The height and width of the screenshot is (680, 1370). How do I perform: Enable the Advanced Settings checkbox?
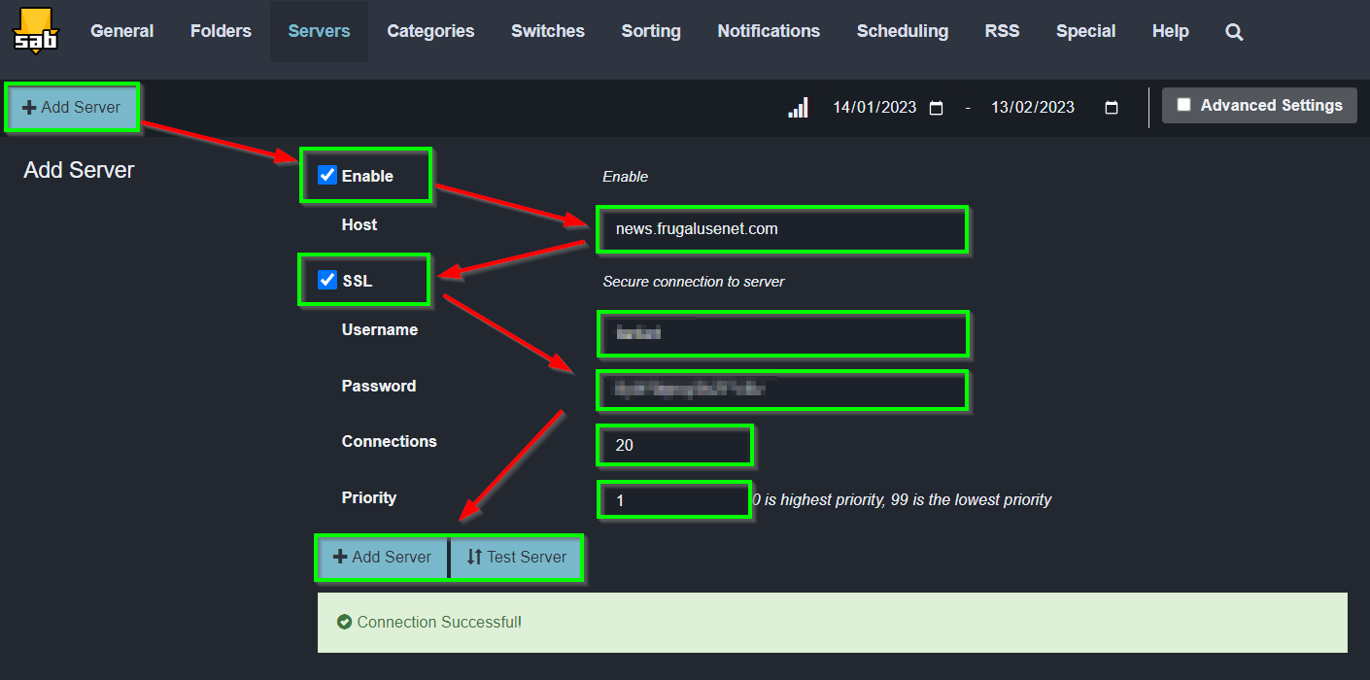pyautogui.click(x=1183, y=105)
